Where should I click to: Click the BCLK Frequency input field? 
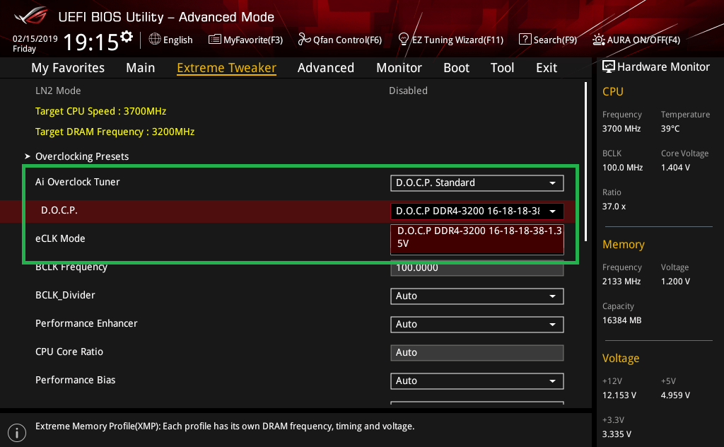pos(477,268)
